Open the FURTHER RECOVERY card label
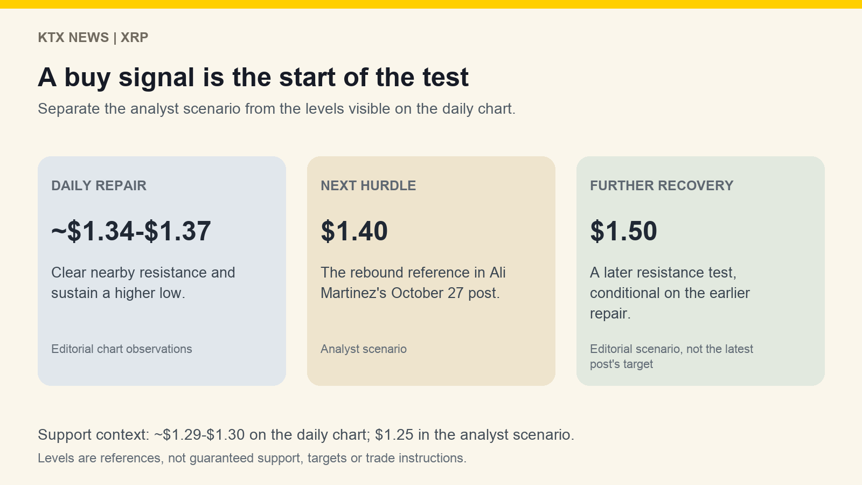862x485 pixels. 662,185
